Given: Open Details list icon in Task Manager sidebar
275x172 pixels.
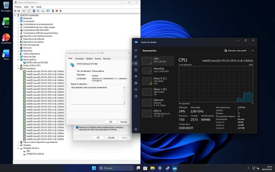Looking at the screenshot, I should pyautogui.click(x=136, y=89).
